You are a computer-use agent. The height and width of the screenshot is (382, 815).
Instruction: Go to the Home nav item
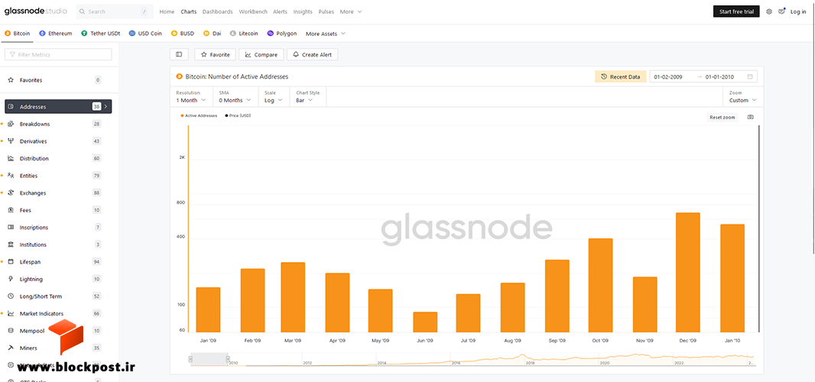[167, 11]
